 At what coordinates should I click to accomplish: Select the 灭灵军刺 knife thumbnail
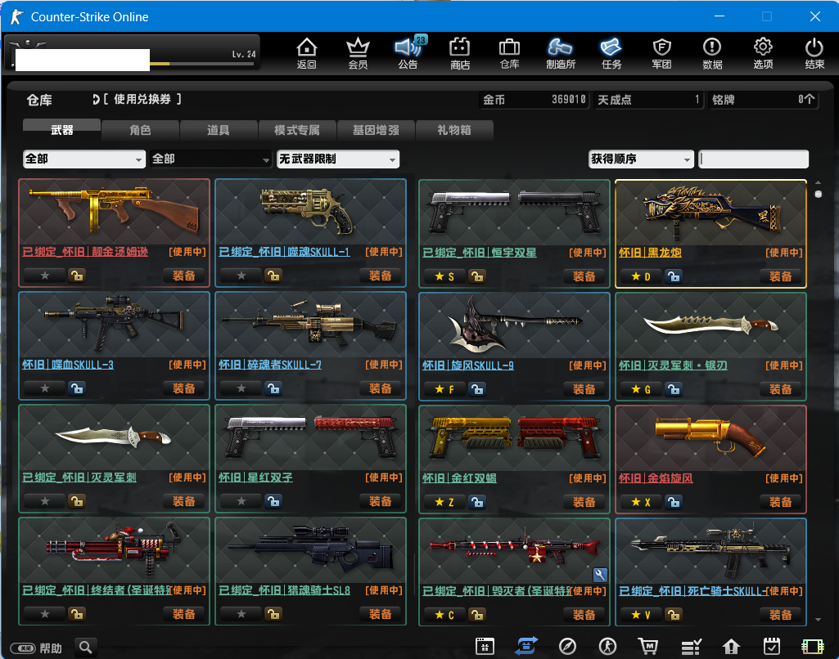[x=114, y=437]
